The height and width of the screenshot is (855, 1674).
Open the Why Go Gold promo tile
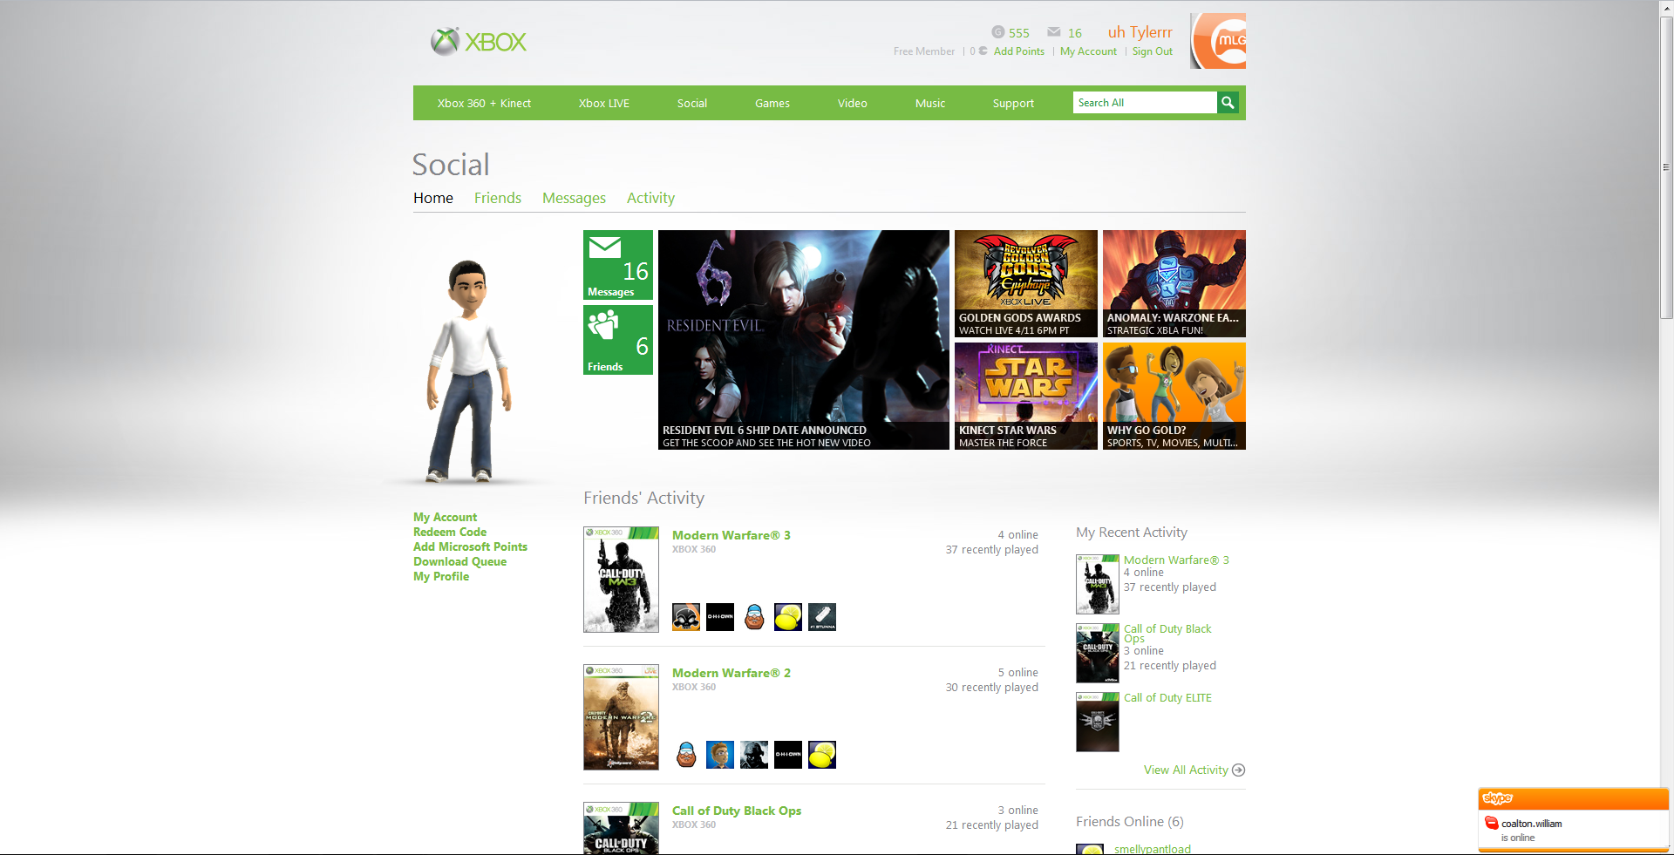coord(1174,396)
